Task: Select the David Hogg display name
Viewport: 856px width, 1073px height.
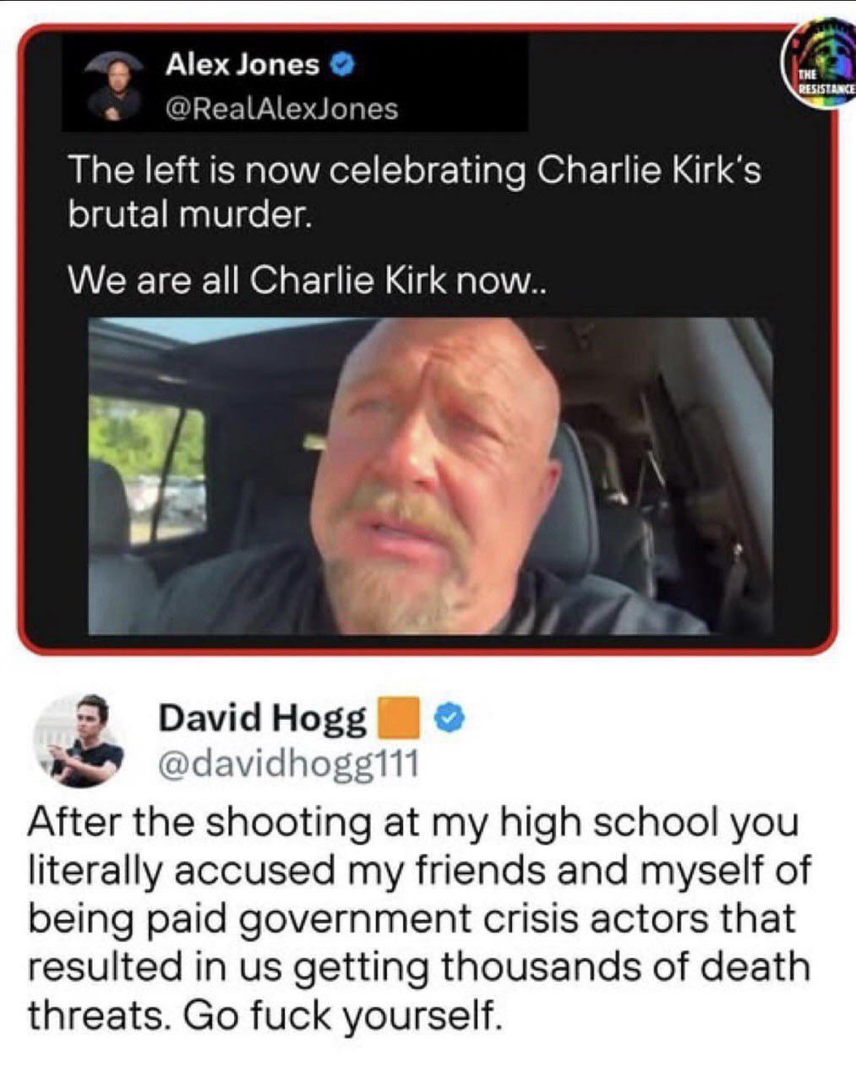Action: [262, 720]
